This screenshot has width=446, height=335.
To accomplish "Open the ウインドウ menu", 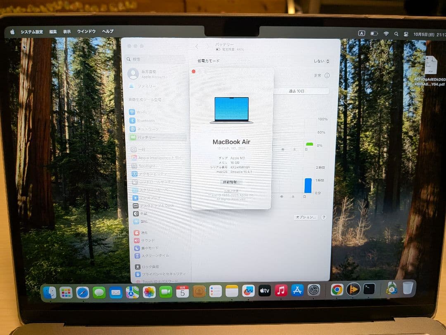I will [x=86, y=31].
